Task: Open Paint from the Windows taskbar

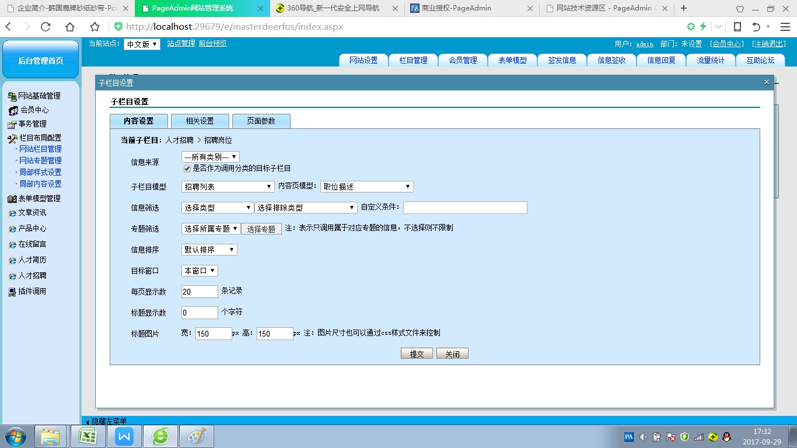Action: (x=196, y=436)
